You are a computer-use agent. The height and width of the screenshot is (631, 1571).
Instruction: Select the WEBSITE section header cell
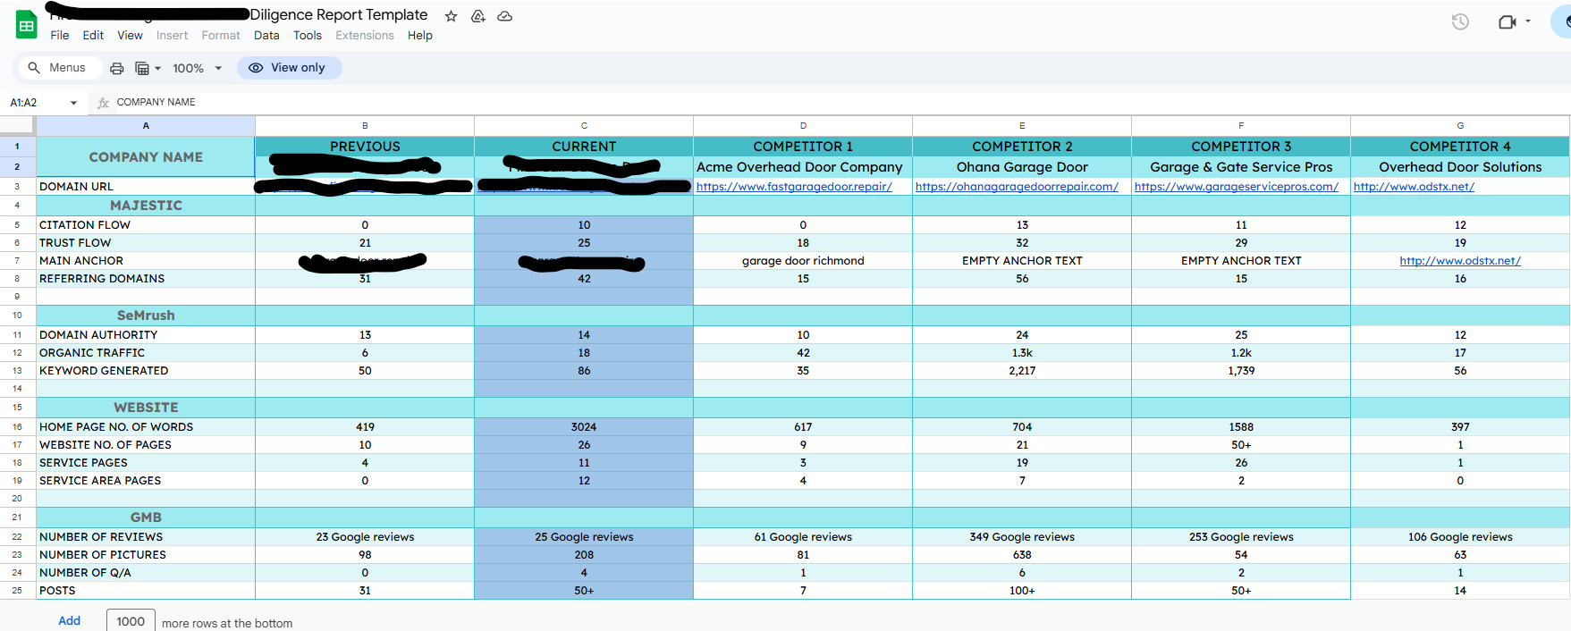pyautogui.click(x=146, y=408)
